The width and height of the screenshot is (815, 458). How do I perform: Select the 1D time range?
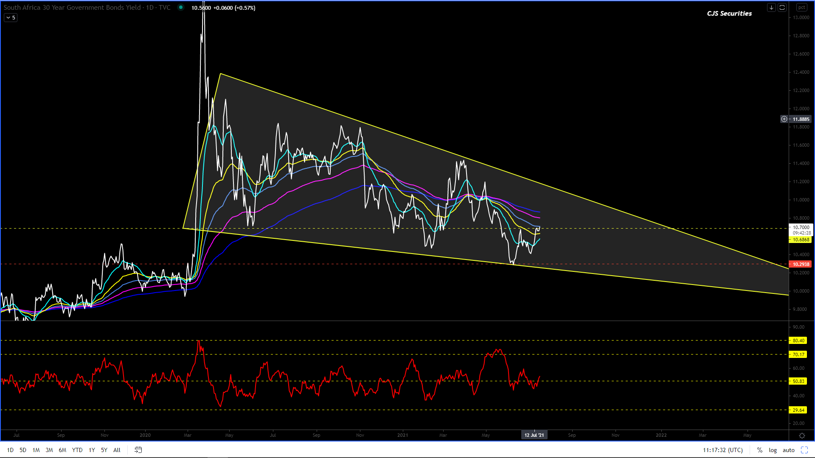click(x=10, y=450)
